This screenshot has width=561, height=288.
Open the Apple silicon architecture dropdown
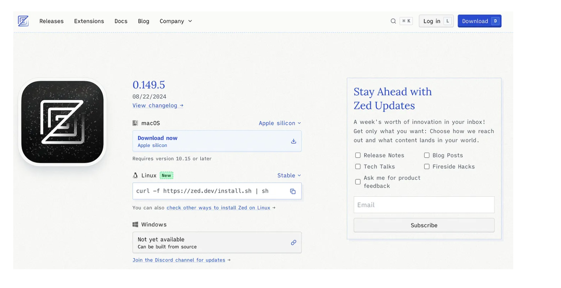(280, 123)
